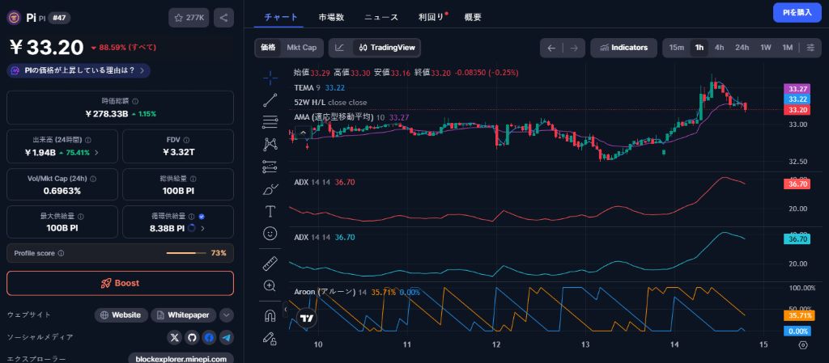Toggle lock all drawing tools

[x=270, y=338]
